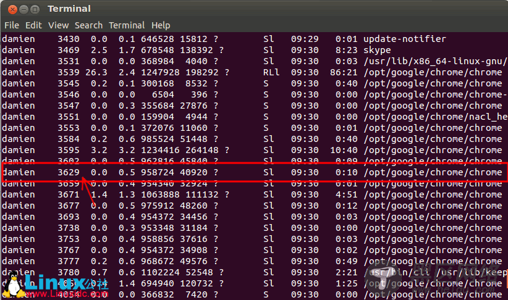Click the nacl_he chrome command path

[435, 117]
